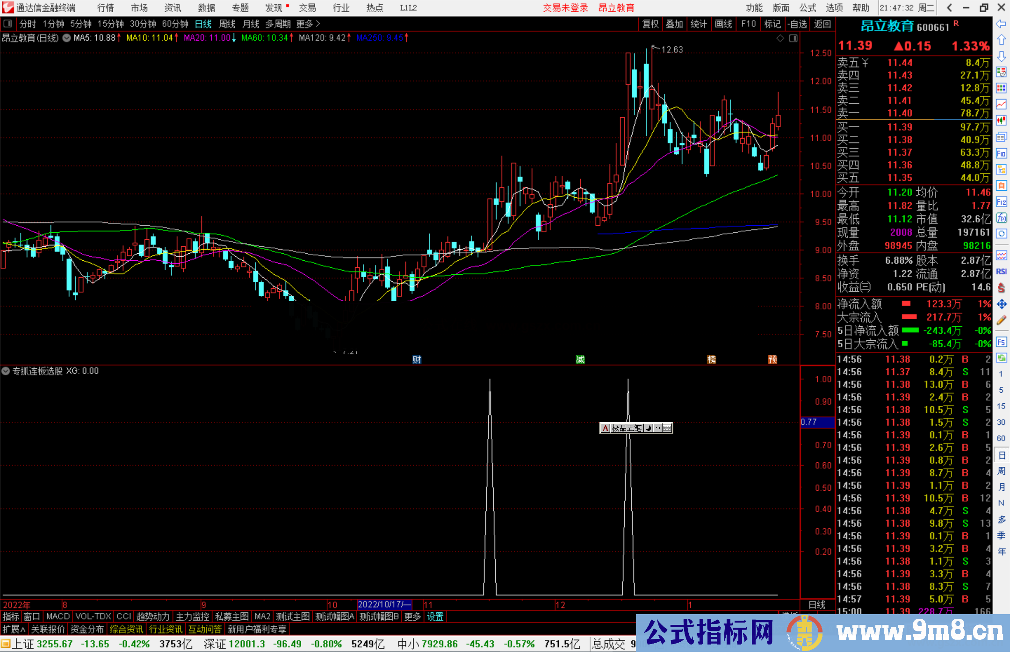Click the F12 icon in right sidebar
Image resolution: width=1010 pixels, height=652 pixels.
[1001, 202]
